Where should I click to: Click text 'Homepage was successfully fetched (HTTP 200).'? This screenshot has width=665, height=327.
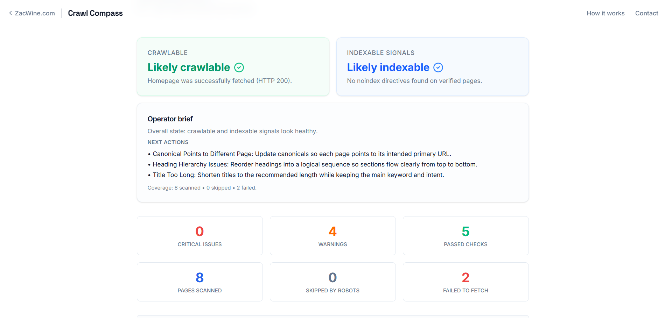pyautogui.click(x=219, y=81)
